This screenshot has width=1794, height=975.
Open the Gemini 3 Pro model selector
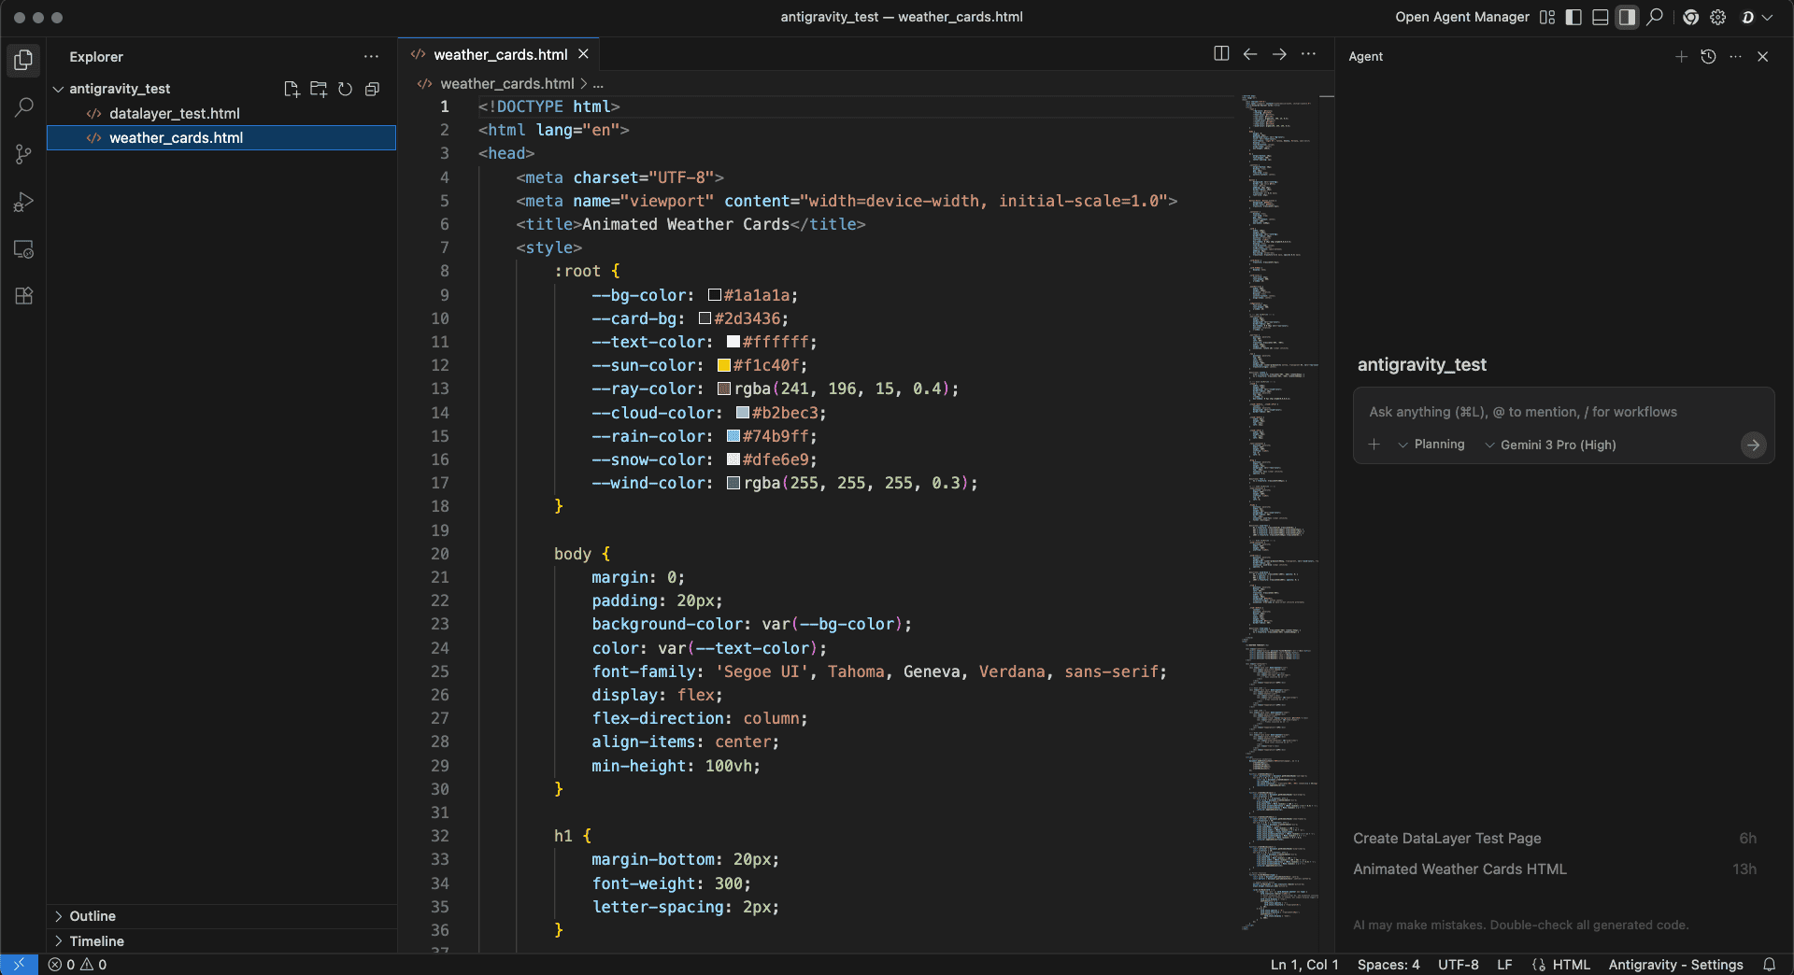(x=1557, y=445)
